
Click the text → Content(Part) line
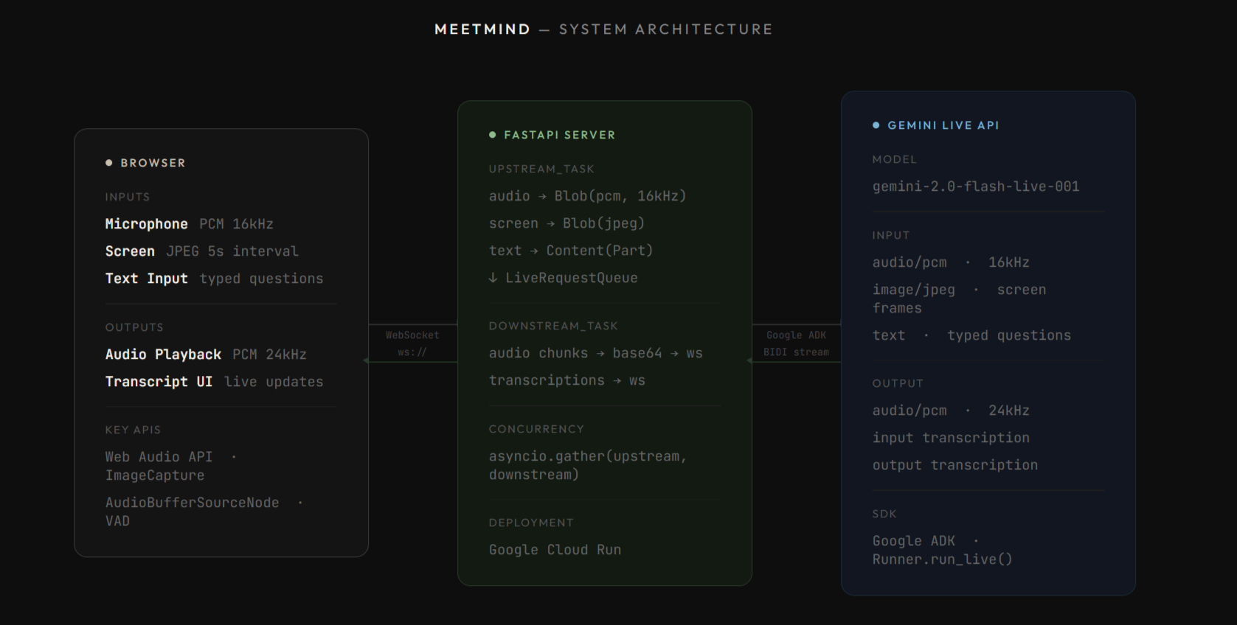tap(571, 251)
